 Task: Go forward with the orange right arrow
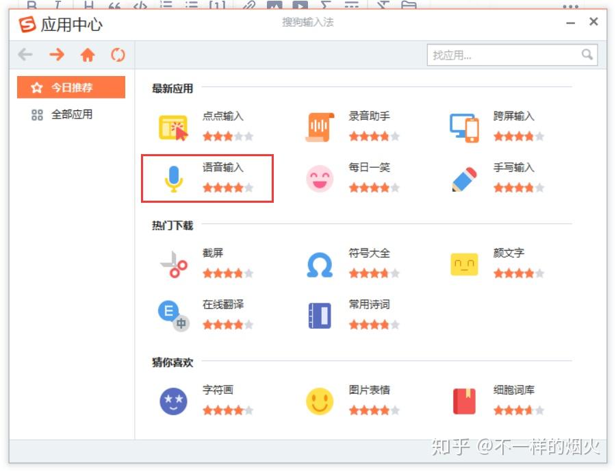click(x=57, y=54)
